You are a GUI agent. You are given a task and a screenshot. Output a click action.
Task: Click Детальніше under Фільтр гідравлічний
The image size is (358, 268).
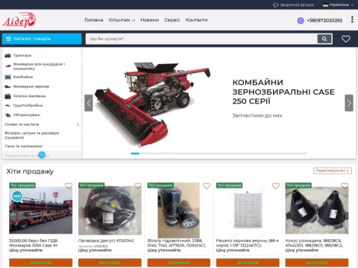(x=179, y=263)
